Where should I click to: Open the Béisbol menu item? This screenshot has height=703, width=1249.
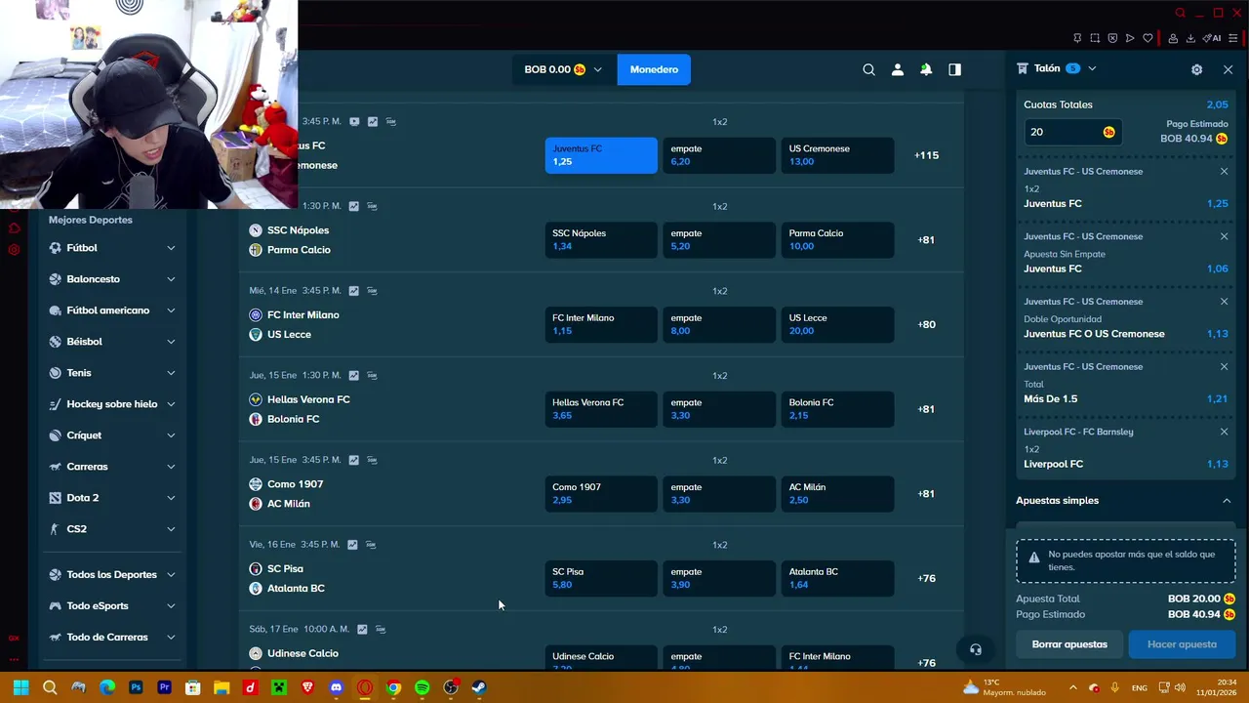click(113, 342)
